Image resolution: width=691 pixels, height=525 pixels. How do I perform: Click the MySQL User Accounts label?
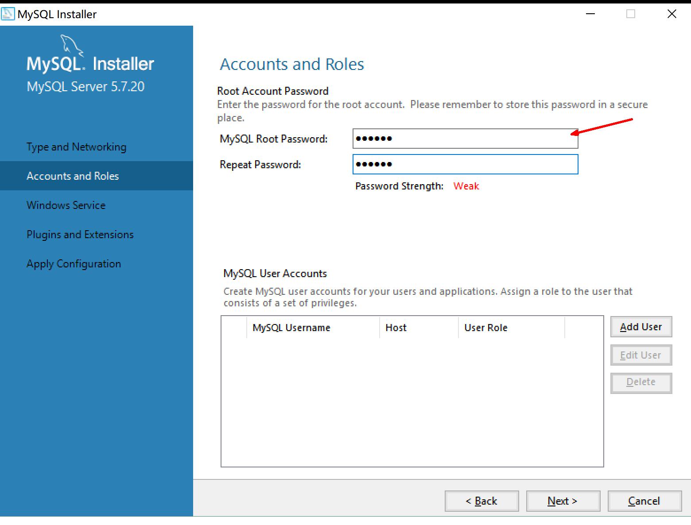tap(275, 274)
